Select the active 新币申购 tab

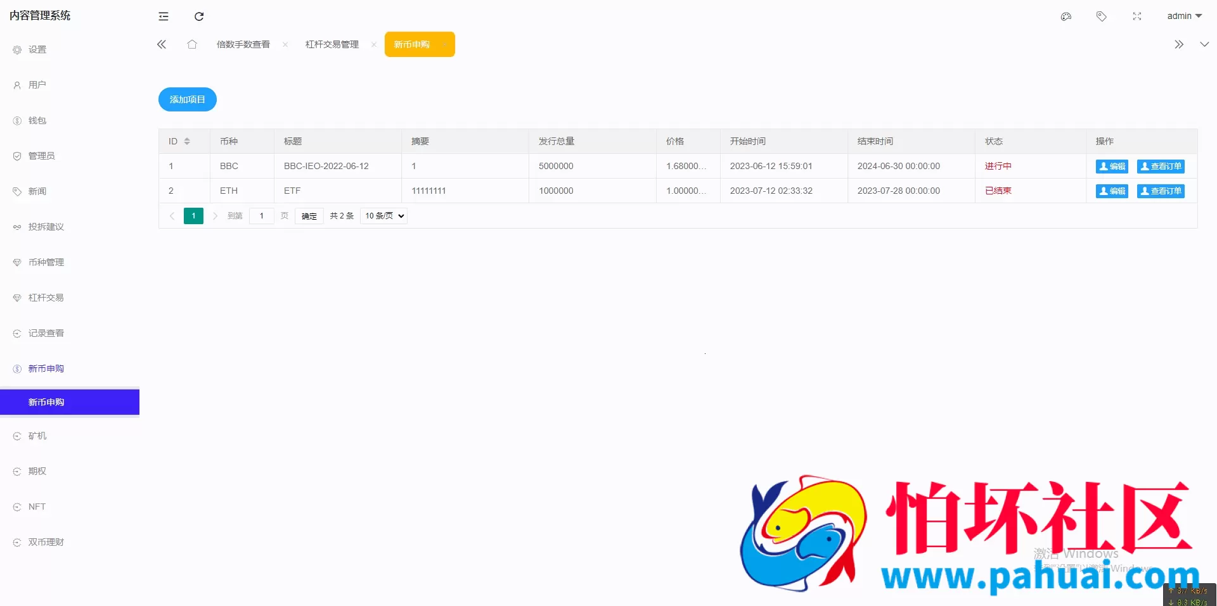[420, 44]
